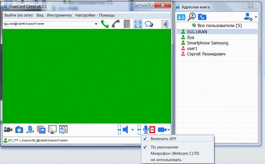The image size is (265, 164).
Task: Open the Настройки menu
Action: tap(85, 15)
